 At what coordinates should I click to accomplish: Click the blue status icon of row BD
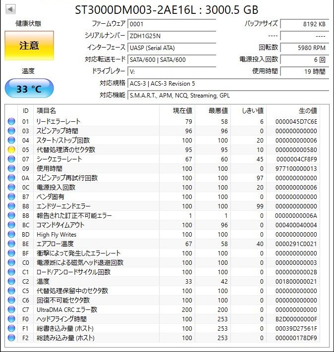pyautogui.click(x=11, y=234)
